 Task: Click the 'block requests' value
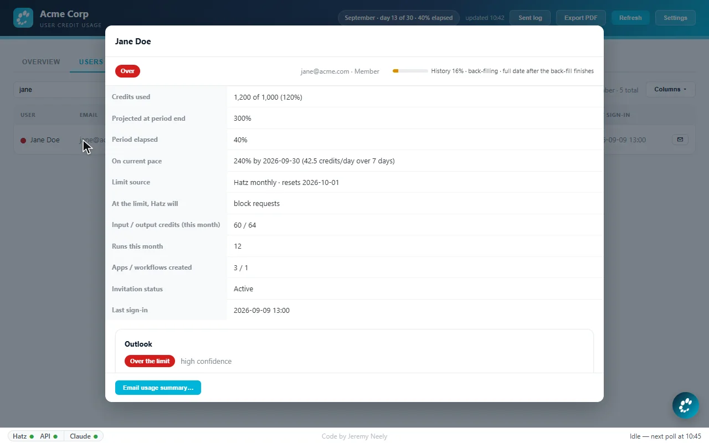click(256, 204)
